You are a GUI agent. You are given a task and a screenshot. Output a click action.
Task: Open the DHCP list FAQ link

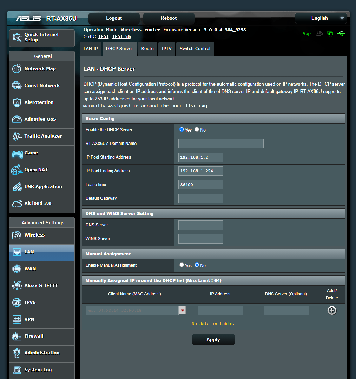145,106
